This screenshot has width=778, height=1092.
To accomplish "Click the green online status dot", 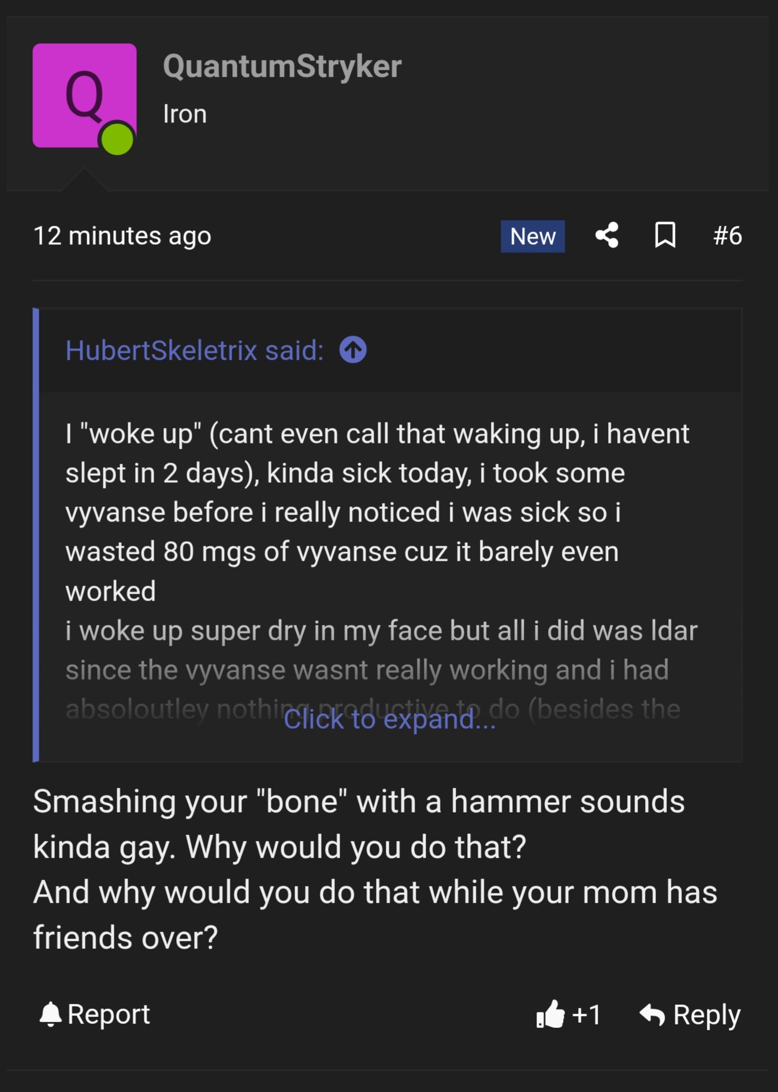I will [x=117, y=139].
